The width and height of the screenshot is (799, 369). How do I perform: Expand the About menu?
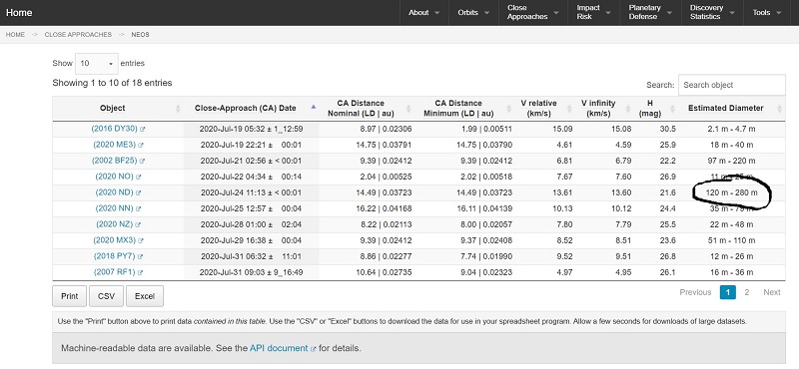pyautogui.click(x=423, y=13)
